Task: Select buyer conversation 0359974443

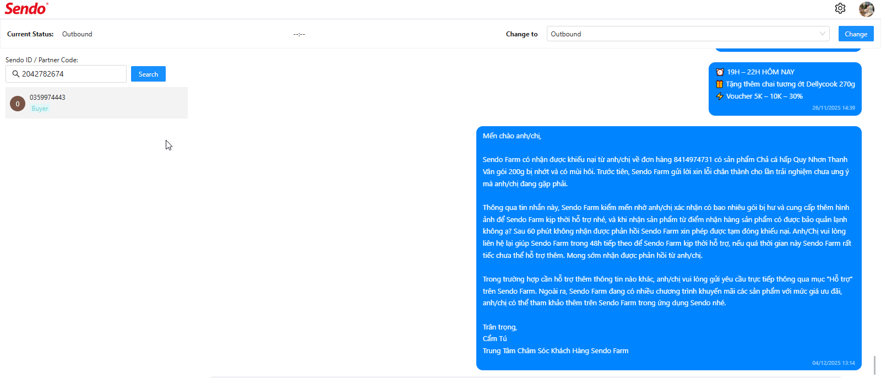Action: point(96,102)
